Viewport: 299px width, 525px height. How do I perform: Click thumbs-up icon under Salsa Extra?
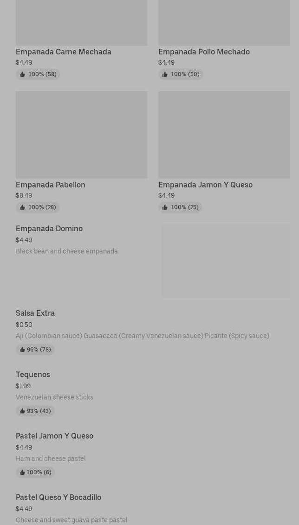pyautogui.click(x=22, y=350)
